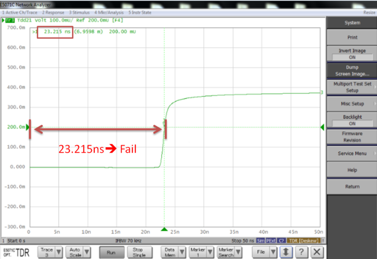Expand the Marker Search dropdown arrow
The height and width of the screenshot is (259, 377).
pyautogui.click(x=238, y=252)
